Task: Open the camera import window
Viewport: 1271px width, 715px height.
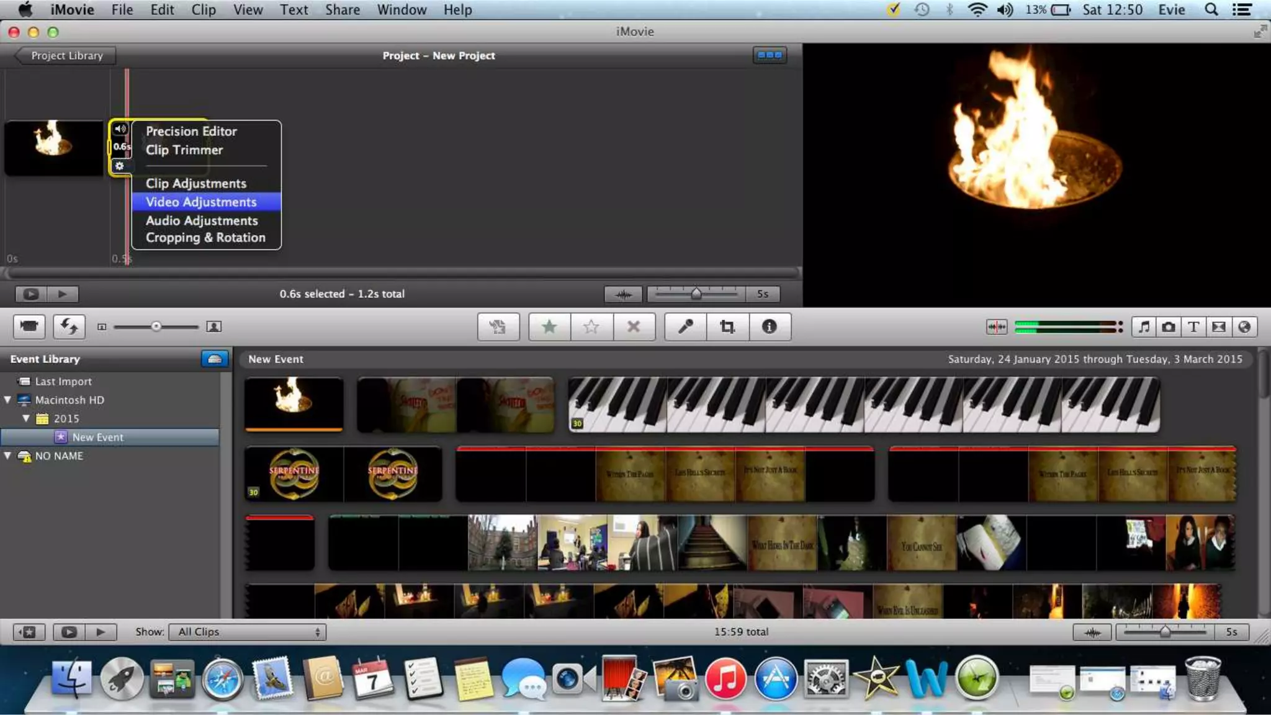Action: pyautogui.click(x=29, y=326)
